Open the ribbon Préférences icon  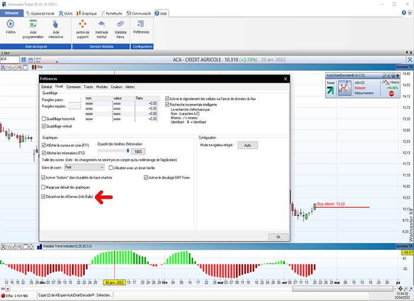coord(141,24)
